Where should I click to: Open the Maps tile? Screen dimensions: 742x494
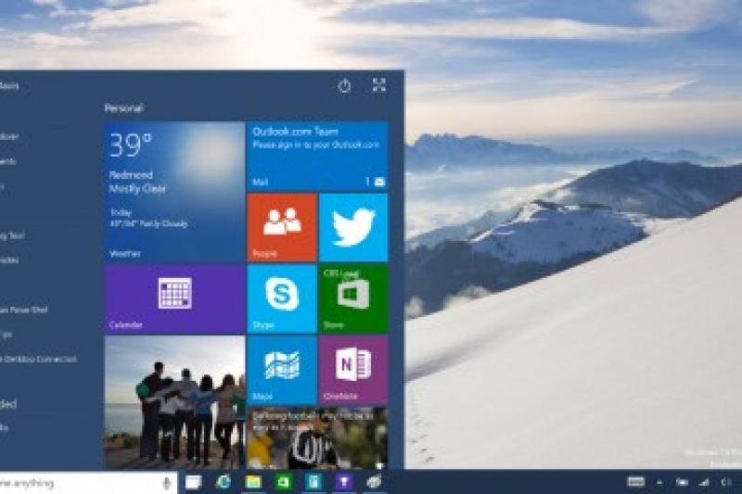[x=282, y=370]
